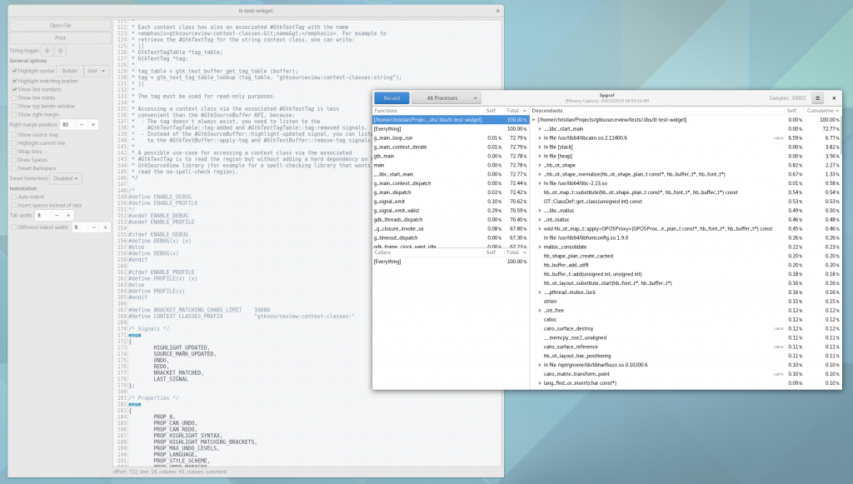This screenshot has height=484, width=853.
Task: Open the Sysprof hamburger menu
Action: click(x=817, y=98)
